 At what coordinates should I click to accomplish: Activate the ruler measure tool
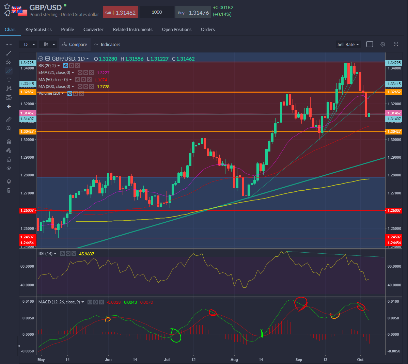pos(9,120)
